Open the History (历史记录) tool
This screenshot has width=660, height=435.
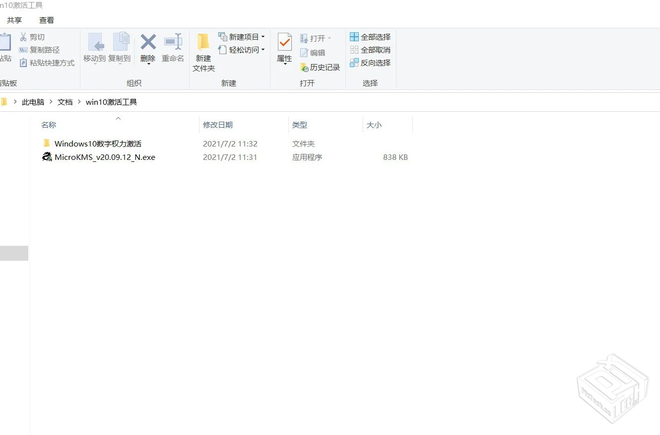coord(320,67)
